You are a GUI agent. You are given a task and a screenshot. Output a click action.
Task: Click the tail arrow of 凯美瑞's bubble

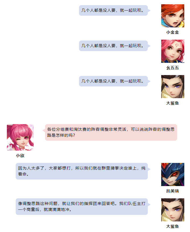coord(149,169)
